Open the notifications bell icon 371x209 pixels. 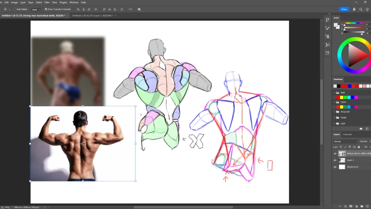coord(354,9)
